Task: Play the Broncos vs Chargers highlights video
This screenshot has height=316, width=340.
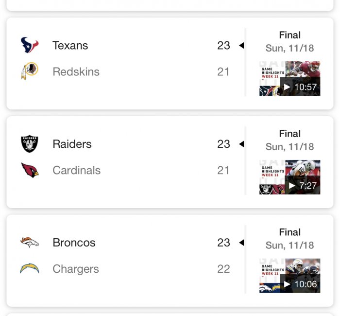Action: click(x=290, y=276)
